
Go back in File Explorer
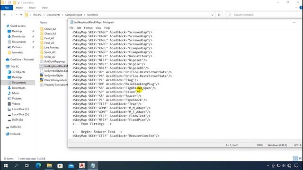click(x=5, y=15)
